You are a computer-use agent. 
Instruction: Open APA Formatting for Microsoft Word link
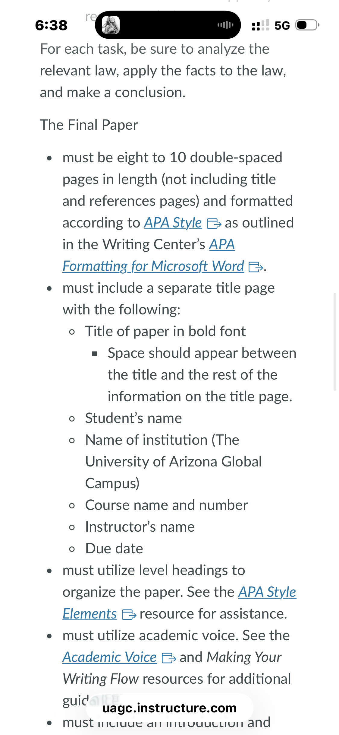point(153,266)
